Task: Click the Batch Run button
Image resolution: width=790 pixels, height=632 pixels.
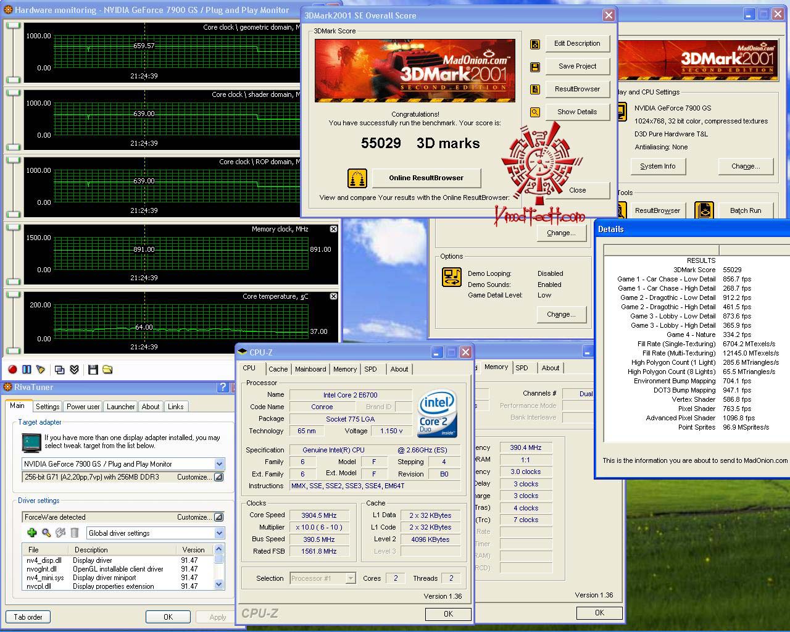Action: click(x=746, y=210)
